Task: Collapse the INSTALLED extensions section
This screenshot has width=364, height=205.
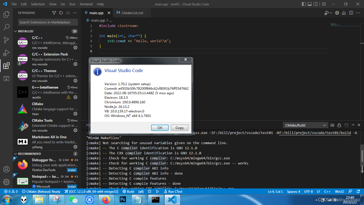Action: [15, 31]
